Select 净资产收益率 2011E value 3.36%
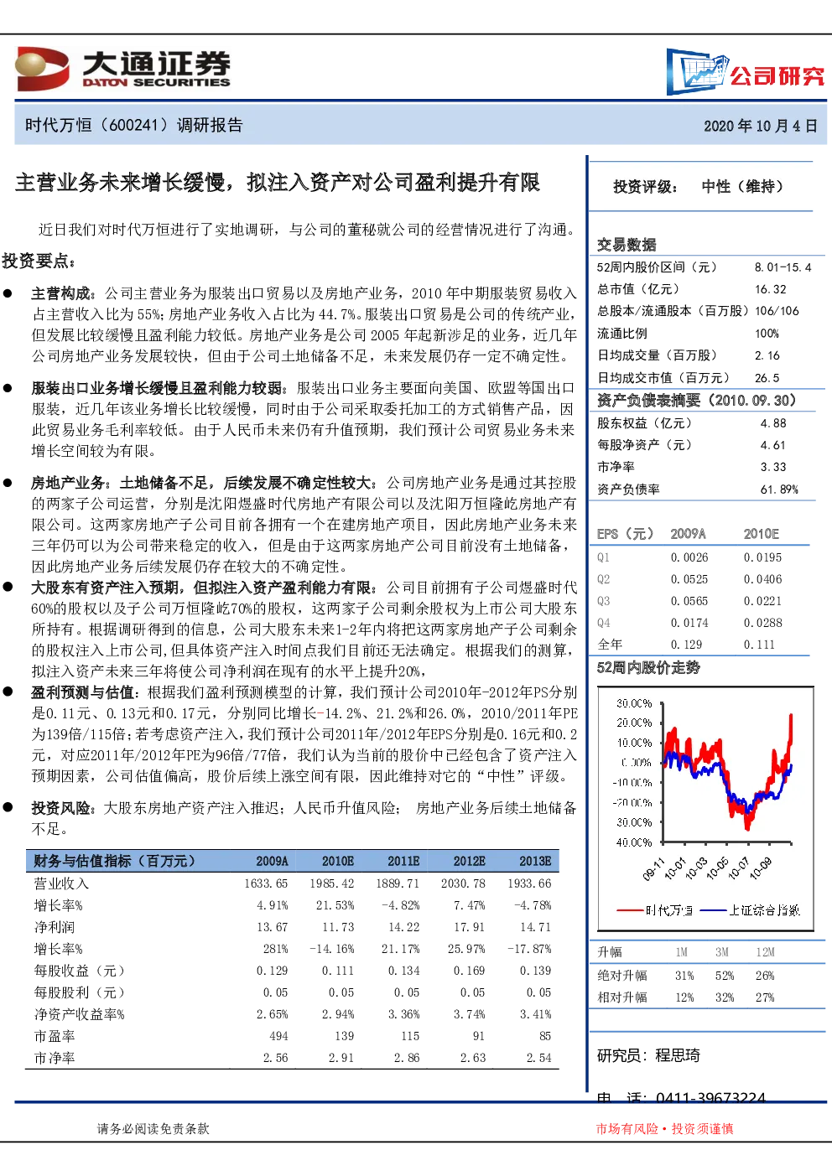 (403, 1014)
